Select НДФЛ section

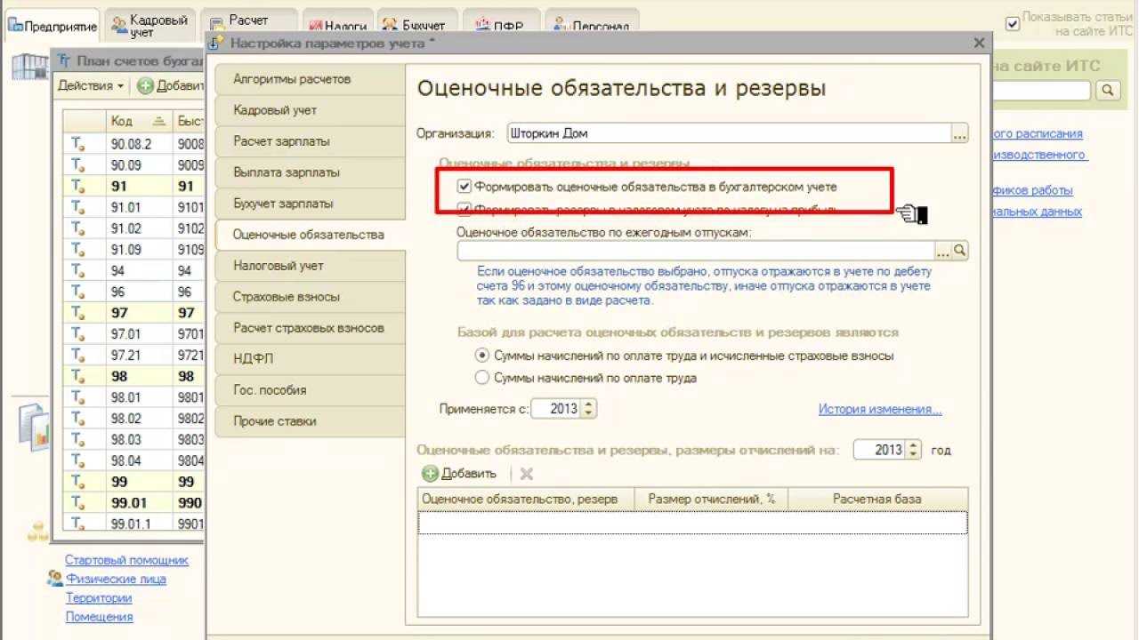coord(310,359)
